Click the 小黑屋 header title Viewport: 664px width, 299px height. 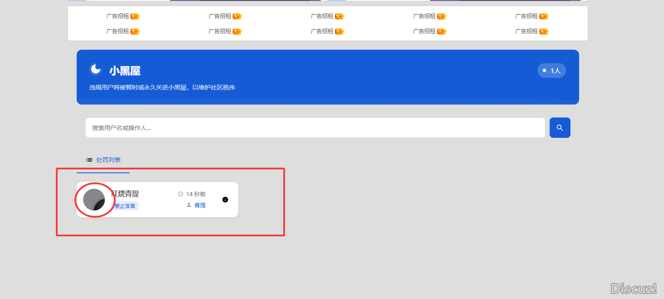(x=125, y=71)
